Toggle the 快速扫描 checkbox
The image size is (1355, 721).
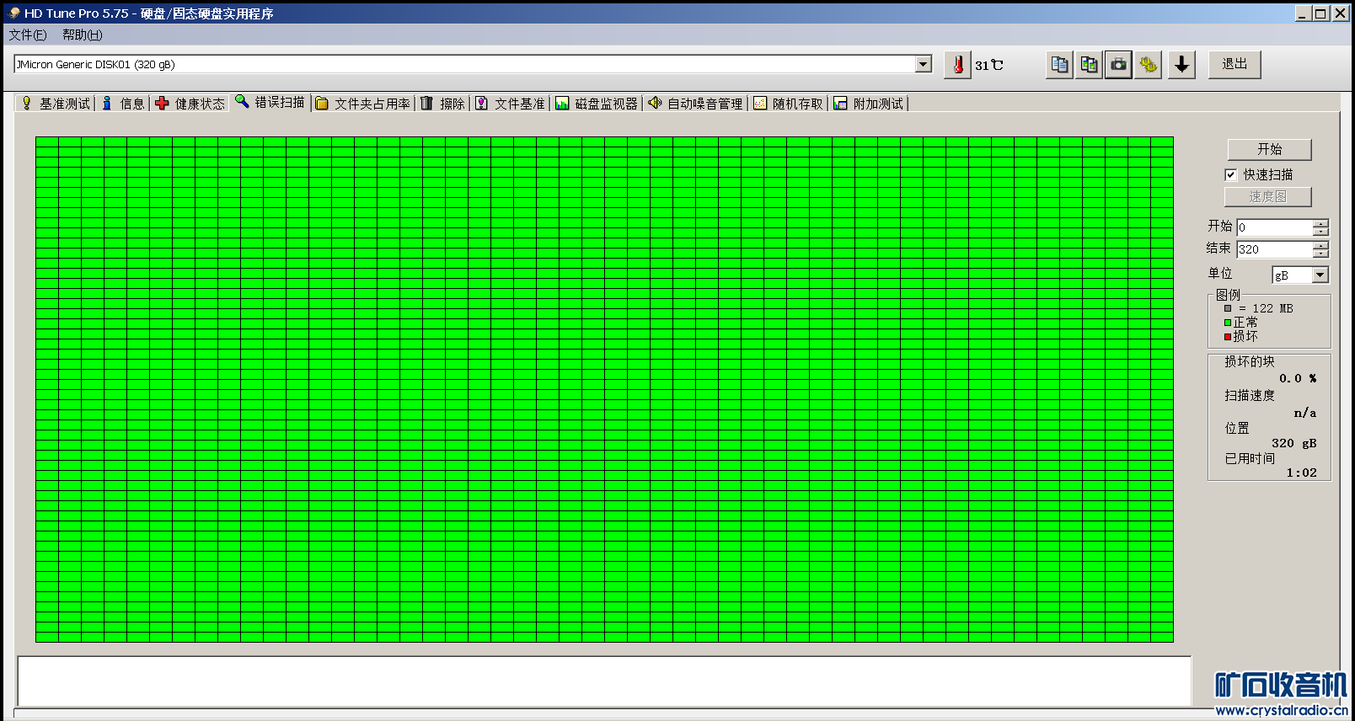click(1231, 174)
